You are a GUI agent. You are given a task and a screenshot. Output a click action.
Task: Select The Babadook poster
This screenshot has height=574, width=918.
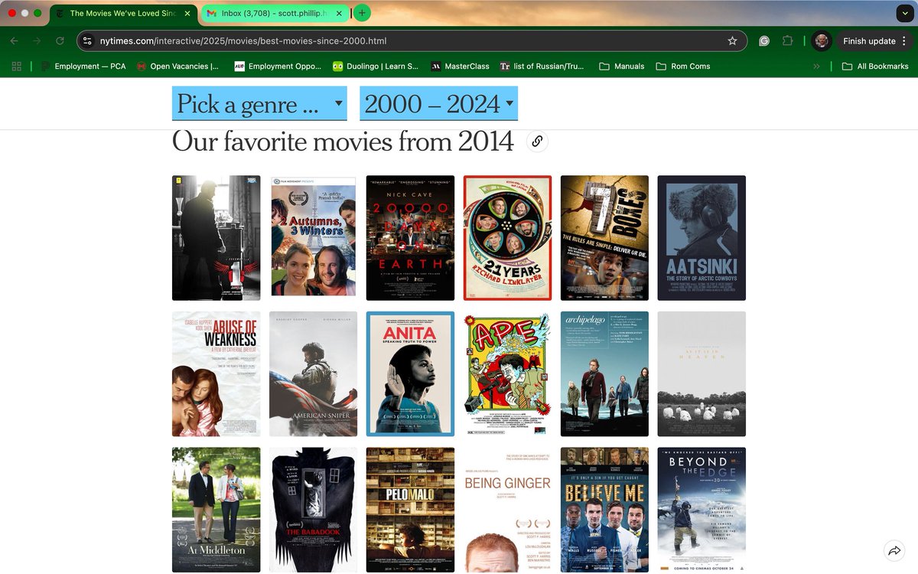[x=313, y=510]
